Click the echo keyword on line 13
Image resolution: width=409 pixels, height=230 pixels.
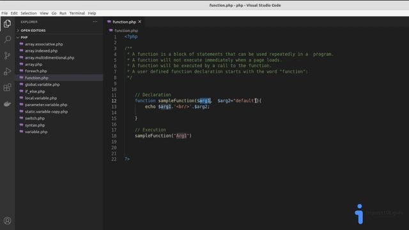point(150,107)
